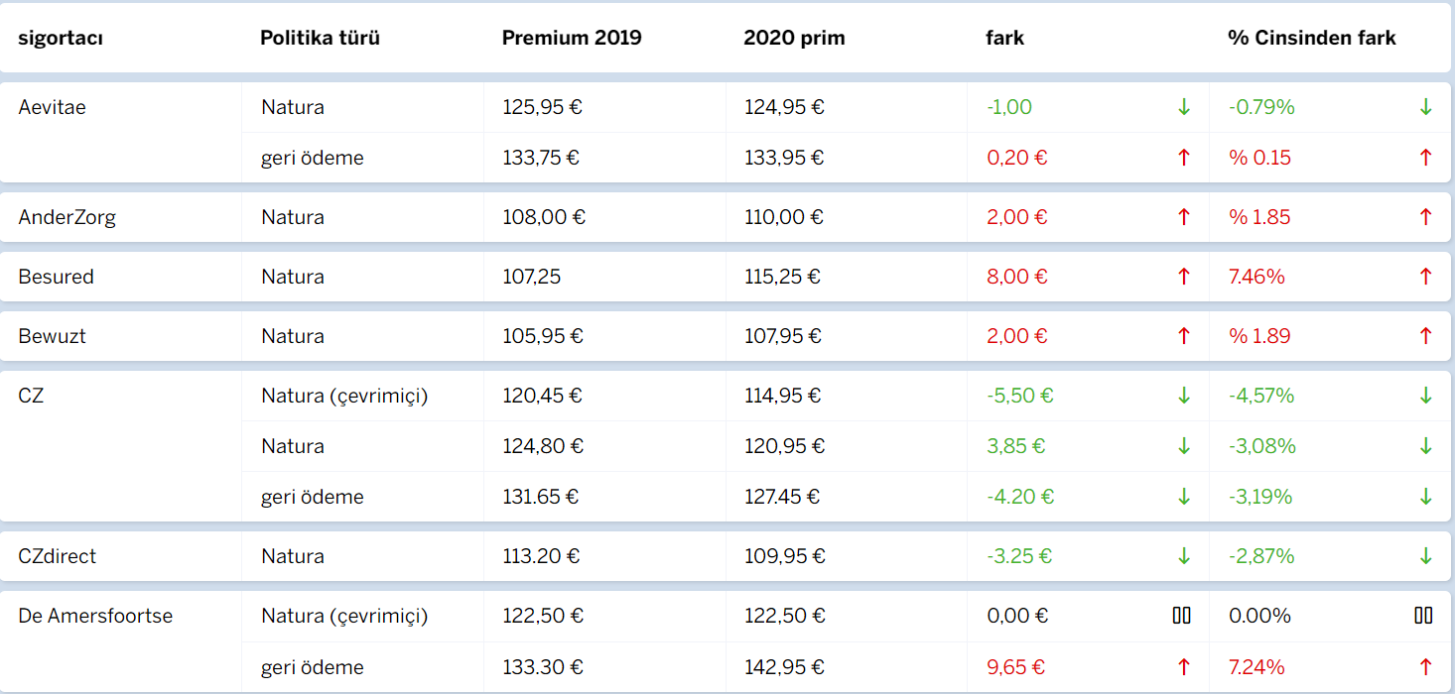The width and height of the screenshot is (1455, 694).
Task: Click the green down arrow beside -1,00 for Aevitae
Action: [x=1183, y=107]
